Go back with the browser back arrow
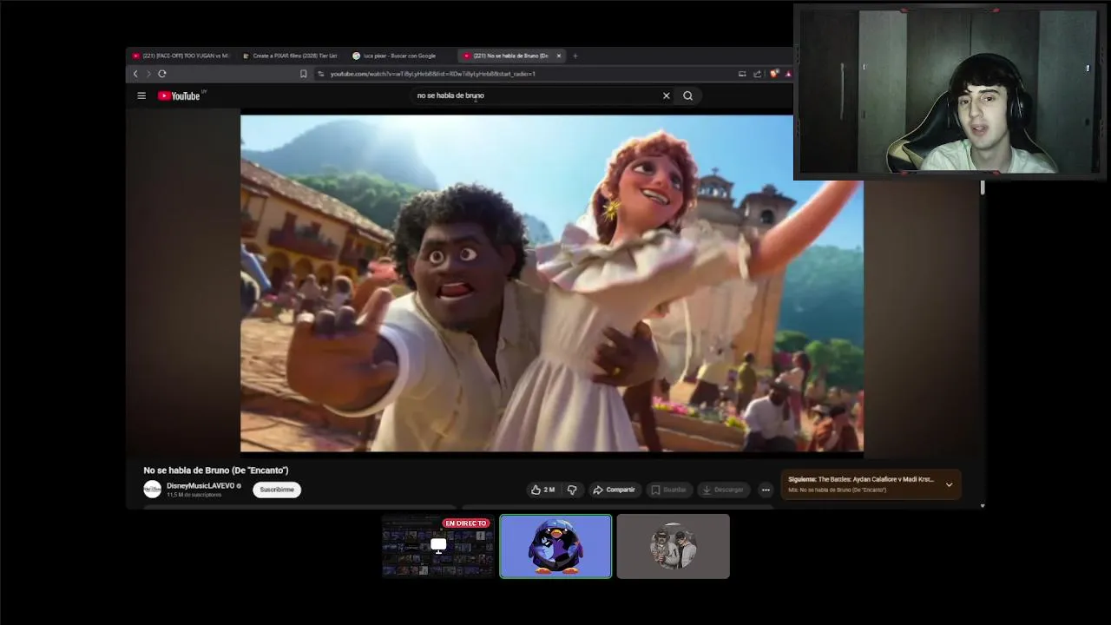This screenshot has width=1111, height=625. [135, 74]
